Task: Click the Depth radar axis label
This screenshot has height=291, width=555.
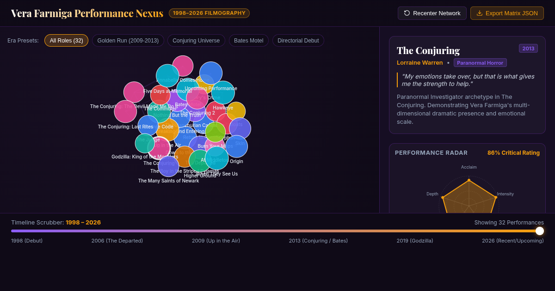Action: [432, 194]
